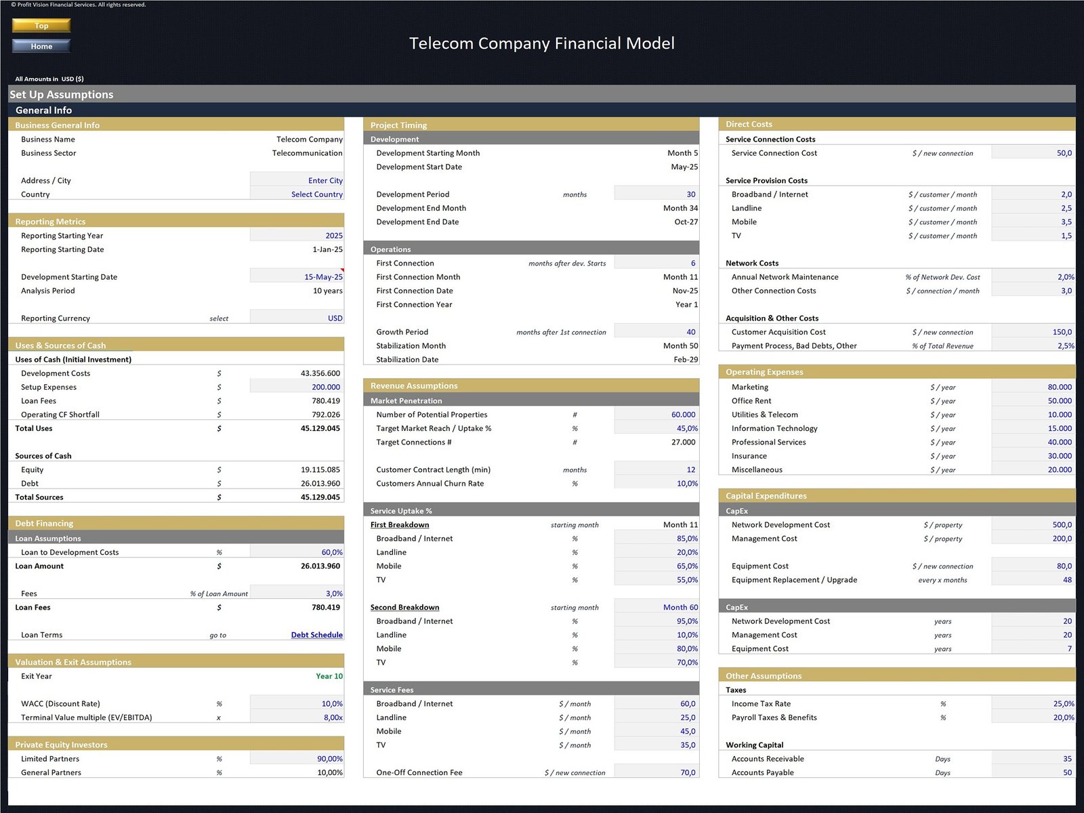This screenshot has height=813, width=1084.
Task: Open the Debt Schedule link
Action: pyautogui.click(x=316, y=635)
